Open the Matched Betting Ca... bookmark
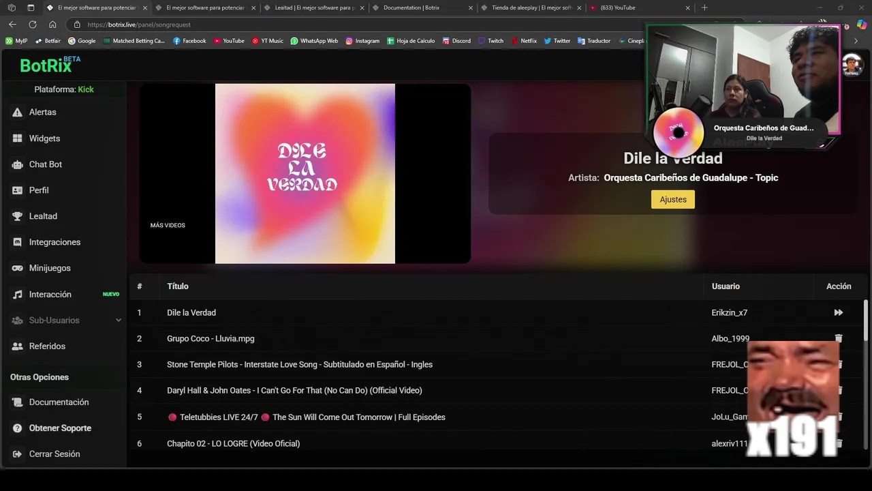The image size is (872, 491). coord(134,41)
